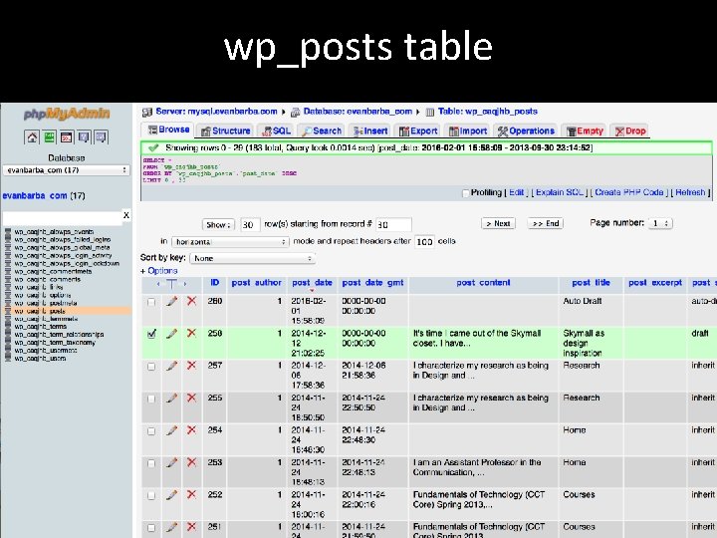Click the Create PHP Code link

pos(628,192)
